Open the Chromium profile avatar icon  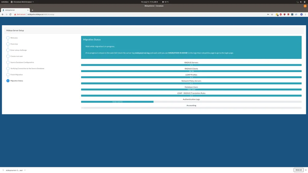click(x=302, y=14)
